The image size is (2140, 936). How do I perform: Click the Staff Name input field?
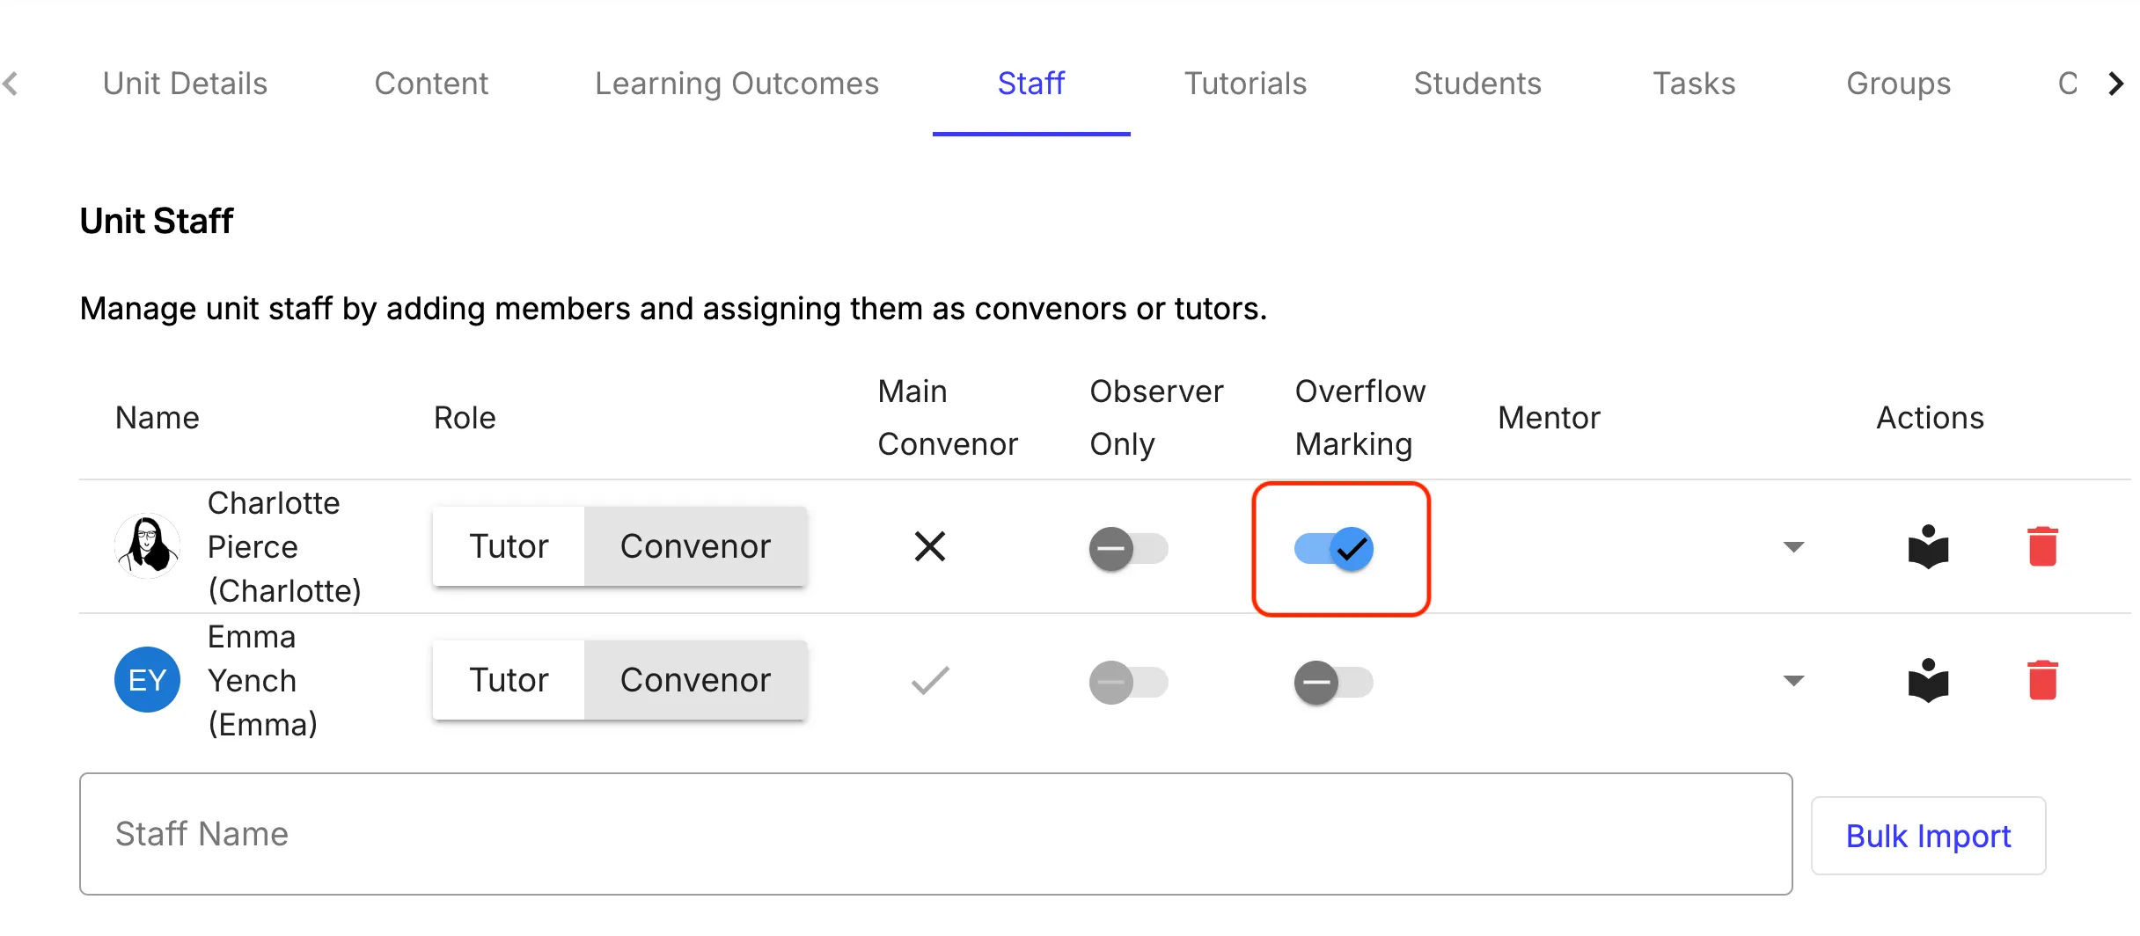[935, 834]
